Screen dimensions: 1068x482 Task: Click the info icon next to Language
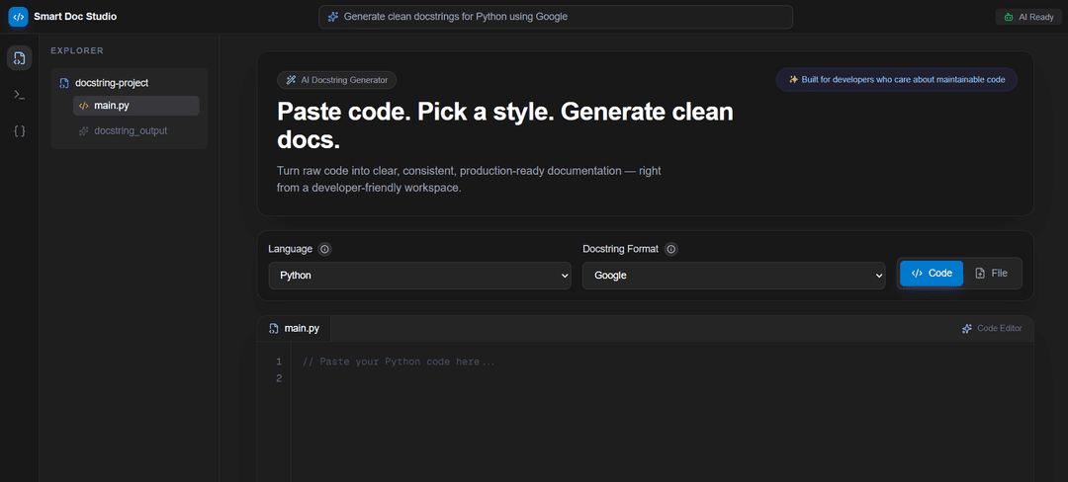click(x=324, y=249)
